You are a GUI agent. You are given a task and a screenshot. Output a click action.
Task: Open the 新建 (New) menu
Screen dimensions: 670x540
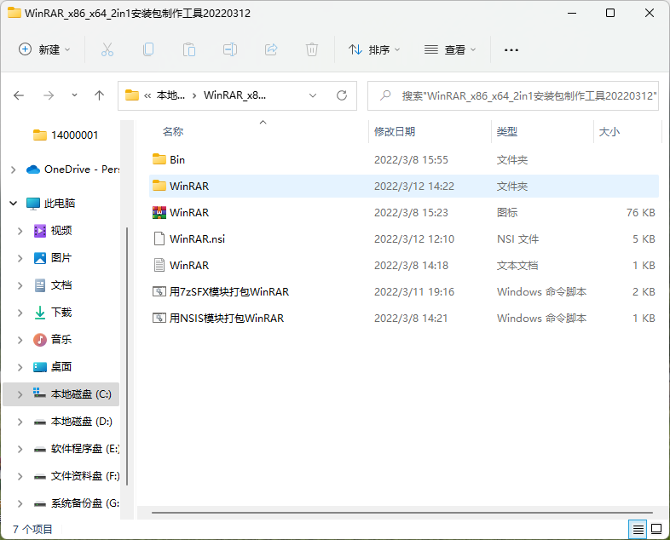tap(44, 49)
